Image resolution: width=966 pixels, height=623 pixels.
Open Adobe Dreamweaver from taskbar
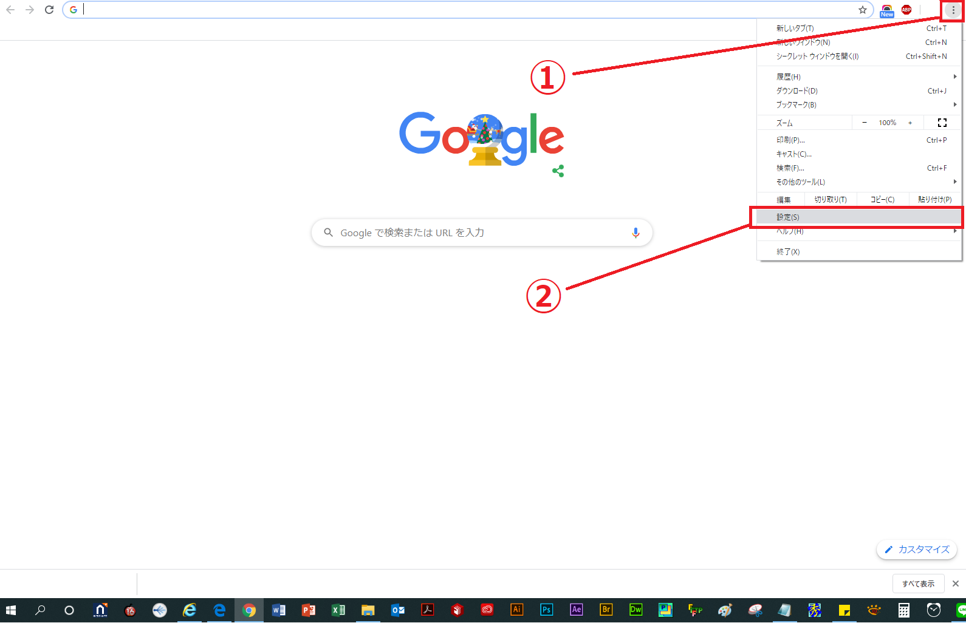636,610
